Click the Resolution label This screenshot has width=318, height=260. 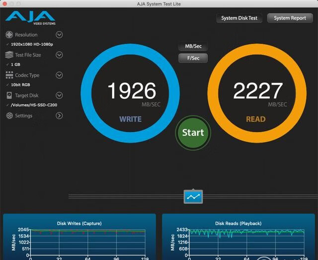click(26, 35)
